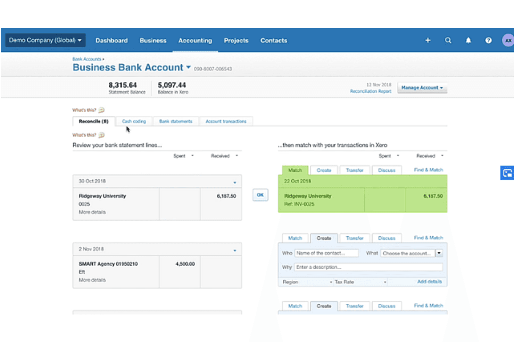The height and width of the screenshot is (342, 514).
Task: Open the Region dropdown
Action: (307, 282)
